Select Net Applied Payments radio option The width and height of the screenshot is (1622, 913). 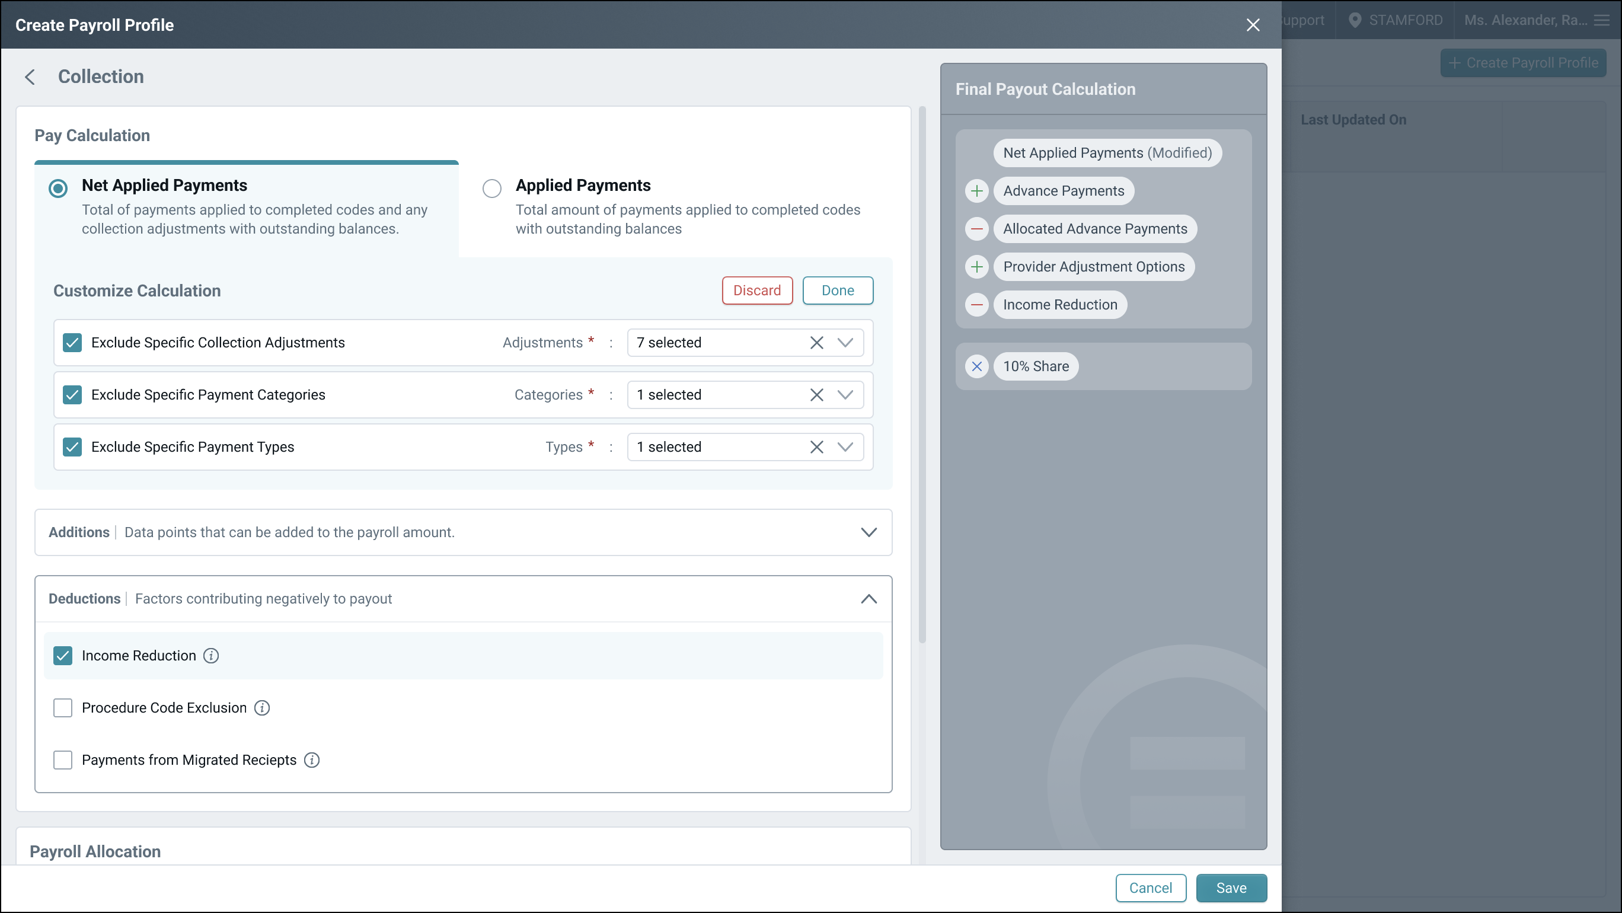tap(59, 189)
